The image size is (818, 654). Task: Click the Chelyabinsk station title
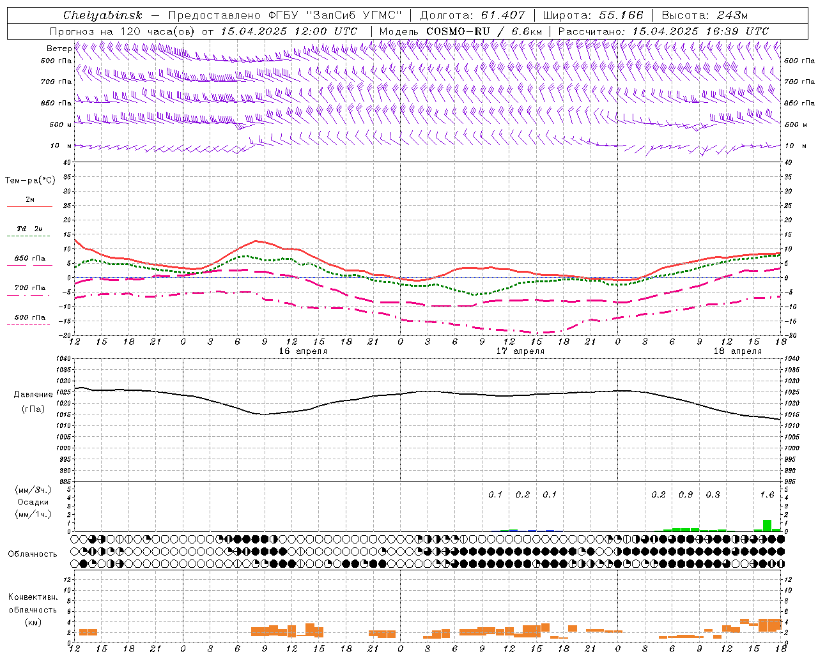coord(102,15)
